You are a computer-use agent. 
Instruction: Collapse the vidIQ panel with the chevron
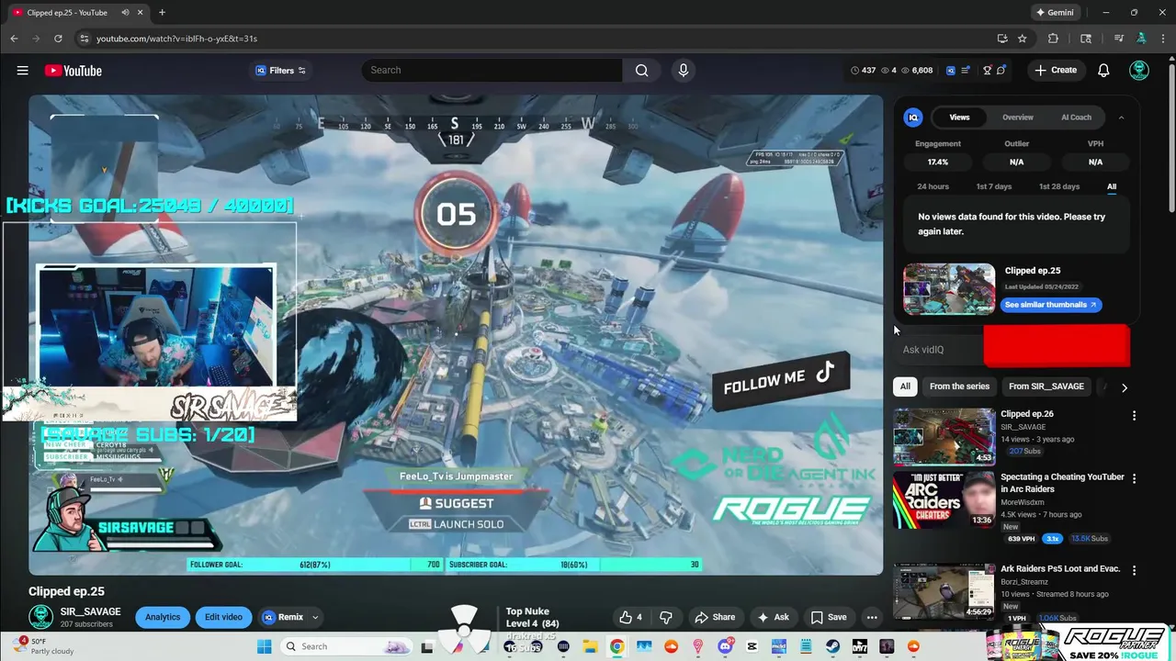tap(1121, 118)
